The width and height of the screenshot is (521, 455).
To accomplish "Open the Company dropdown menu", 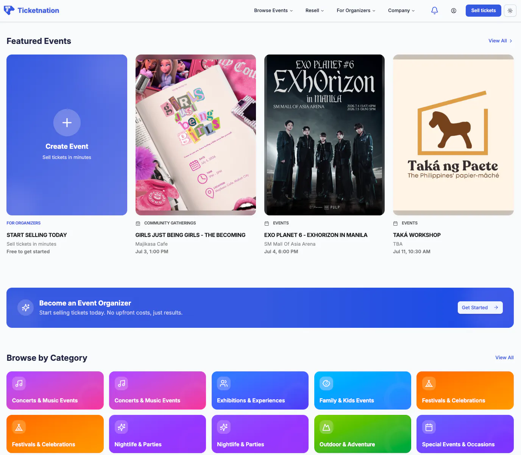I will 401,11.
